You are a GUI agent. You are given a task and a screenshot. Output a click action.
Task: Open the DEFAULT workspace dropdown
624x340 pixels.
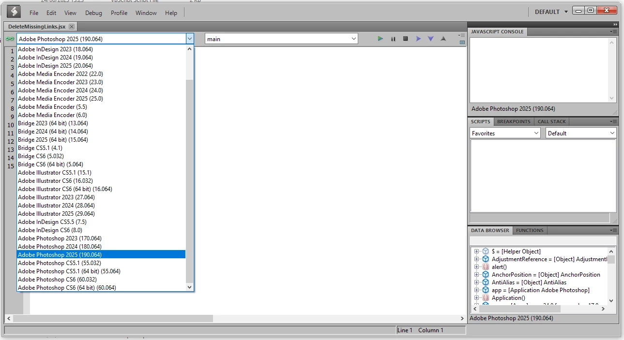coord(551,12)
